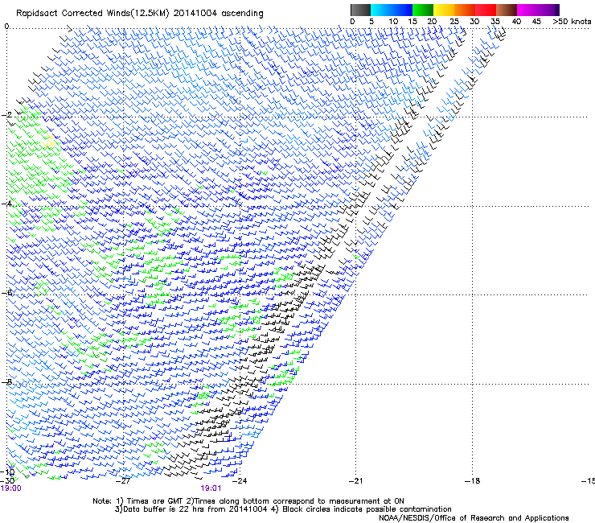Click the cyan-blue 5-15 knots color band

coord(392,10)
